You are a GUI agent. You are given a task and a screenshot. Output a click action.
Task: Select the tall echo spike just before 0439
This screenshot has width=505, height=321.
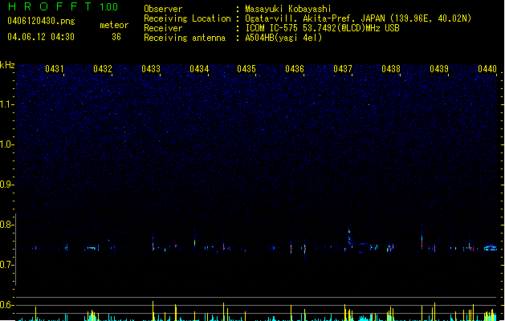click(x=422, y=239)
